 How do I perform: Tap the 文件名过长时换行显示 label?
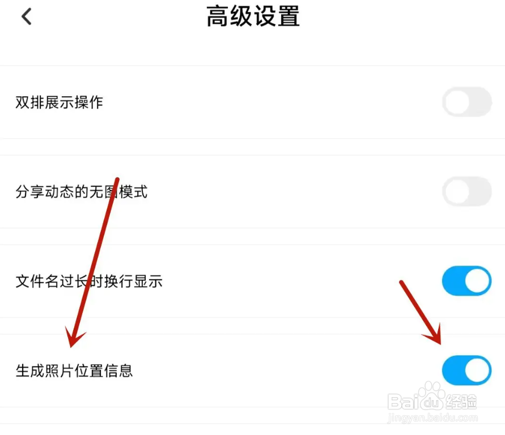(89, 281)
